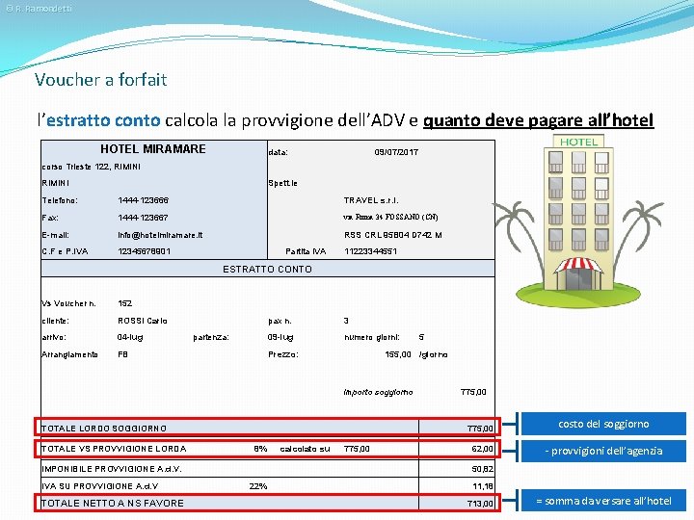Click 'quanto deve pagare all'hotel' underlined text
The width and height of the screenshot is (694, 520).
pos(538,120)
